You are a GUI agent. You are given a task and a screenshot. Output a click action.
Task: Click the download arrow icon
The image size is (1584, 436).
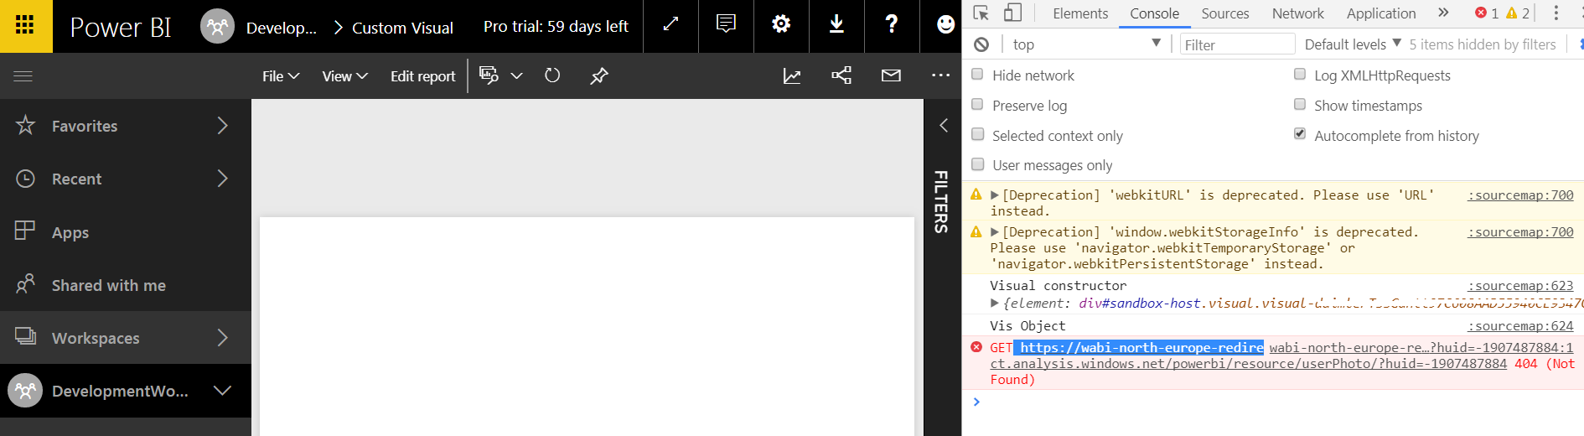point(836,25)
